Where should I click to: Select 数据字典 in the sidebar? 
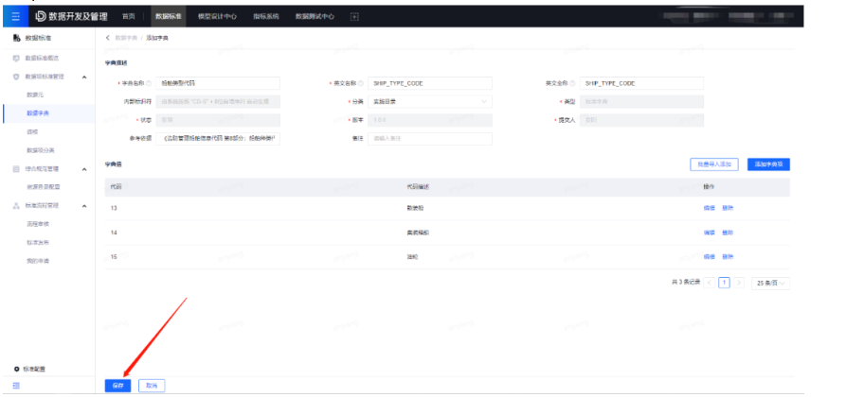click(x=38, y=113)
